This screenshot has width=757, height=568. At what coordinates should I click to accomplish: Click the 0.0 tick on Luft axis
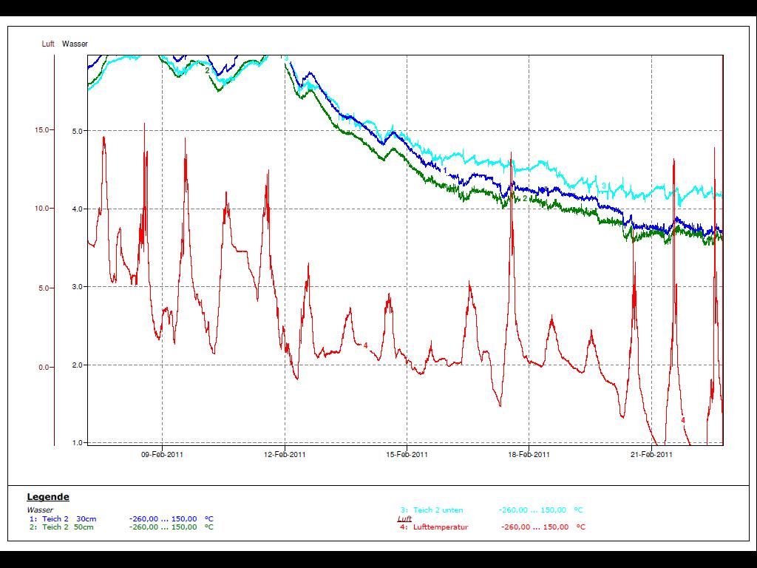click(x=45, y=367)
